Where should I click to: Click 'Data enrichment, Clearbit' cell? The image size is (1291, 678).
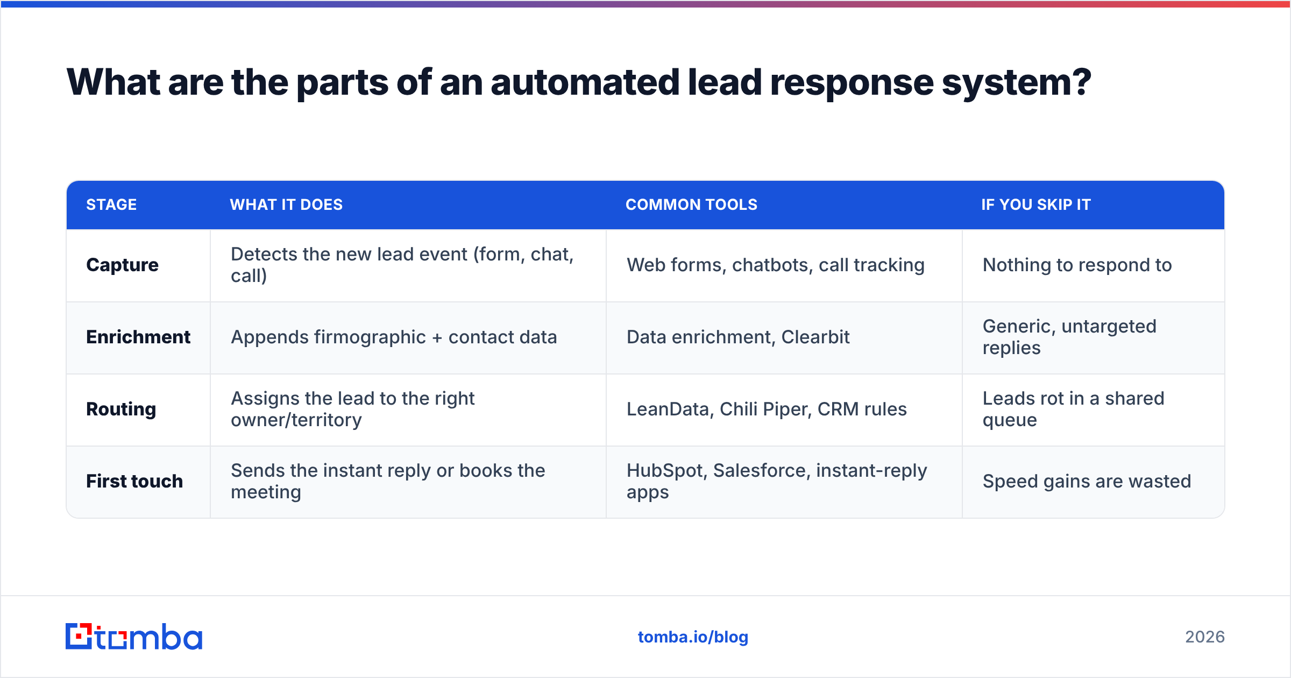pyautogui.click(x=784, y=337)
